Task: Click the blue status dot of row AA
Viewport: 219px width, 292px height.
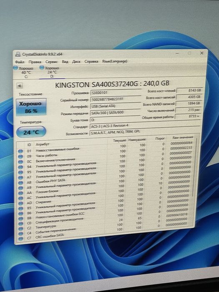Action: (x=21, y=193)
